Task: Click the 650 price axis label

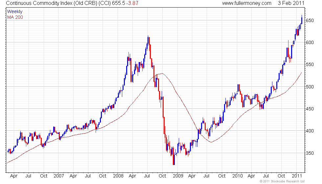Action: point(310,20)
